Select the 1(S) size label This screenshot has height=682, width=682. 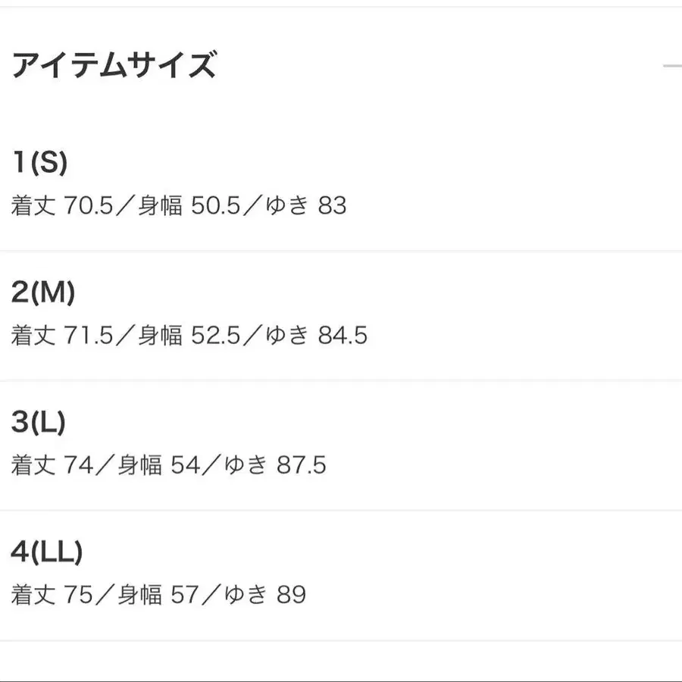tap(39, 162)
